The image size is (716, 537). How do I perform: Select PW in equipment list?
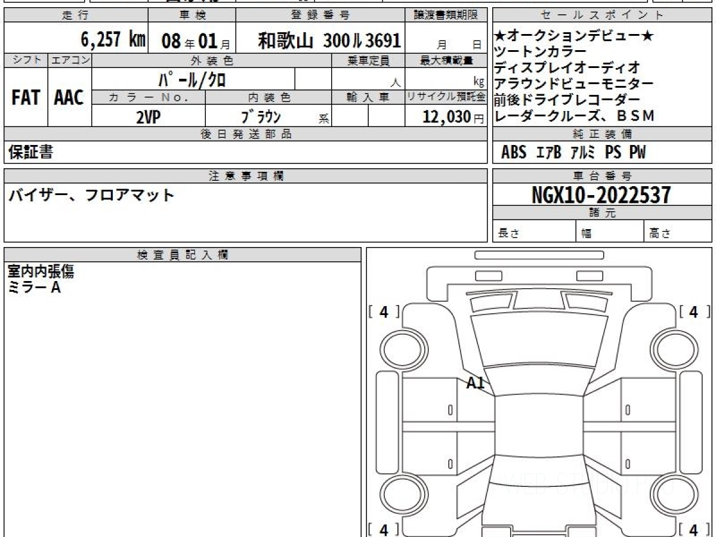click(x=638, y=153)
